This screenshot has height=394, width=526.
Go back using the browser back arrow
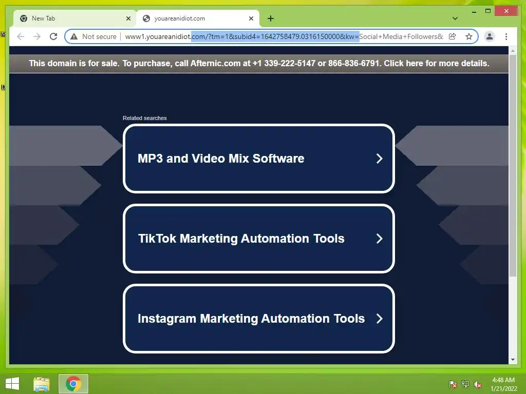pyautogui.click(x=21, y=36)
